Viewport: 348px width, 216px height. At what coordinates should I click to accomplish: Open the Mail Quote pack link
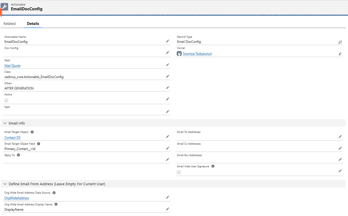click(x=13, y=66)
